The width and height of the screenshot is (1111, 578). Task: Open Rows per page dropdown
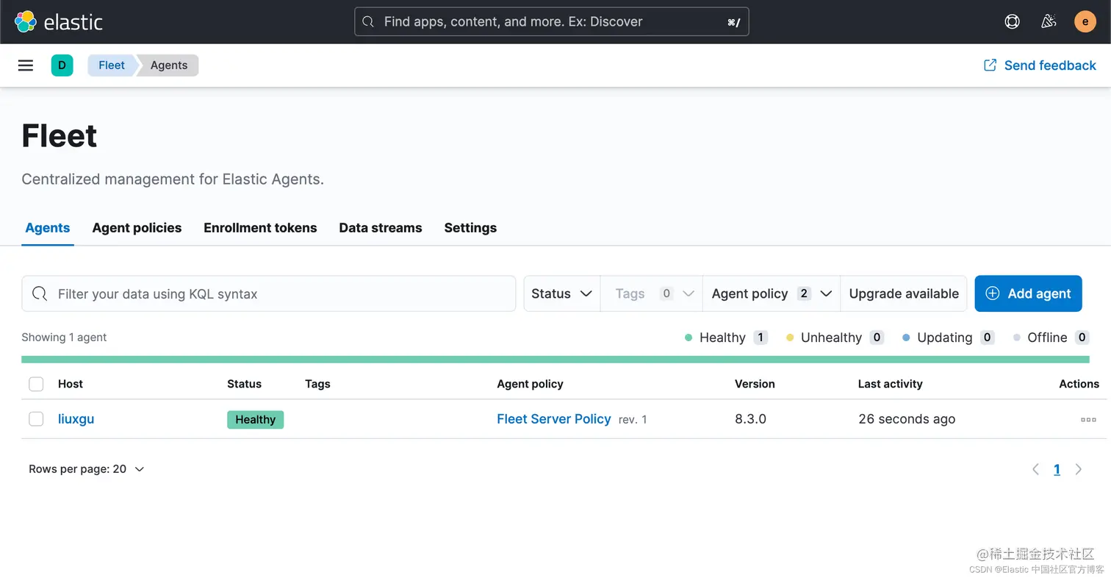click(x=87, y=469)
